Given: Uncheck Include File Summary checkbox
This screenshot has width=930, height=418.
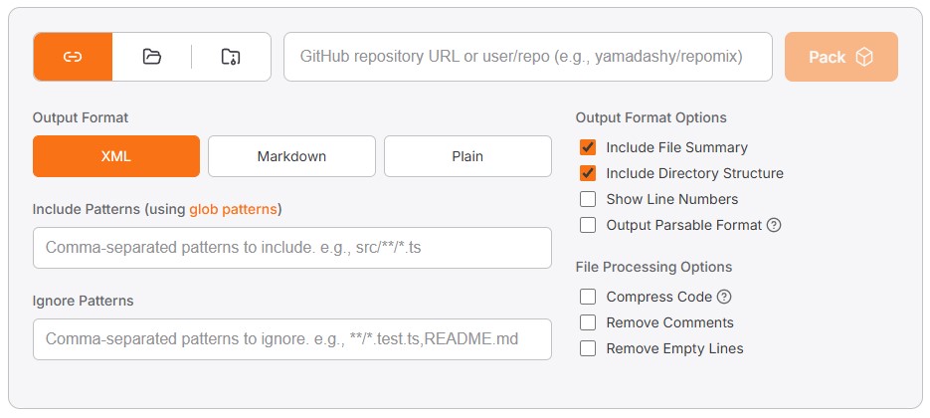Looking at the screenshot, I should [588, 147].
